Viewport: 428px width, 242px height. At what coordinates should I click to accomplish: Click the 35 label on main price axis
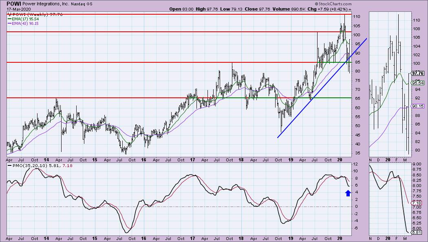tap(357, 153)
